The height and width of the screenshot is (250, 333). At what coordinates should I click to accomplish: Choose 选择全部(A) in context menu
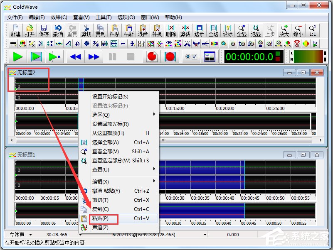click(x=119, y=142)
